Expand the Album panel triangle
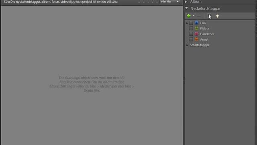The width and height of the screenshot is (257, 145). coord(186,2)
